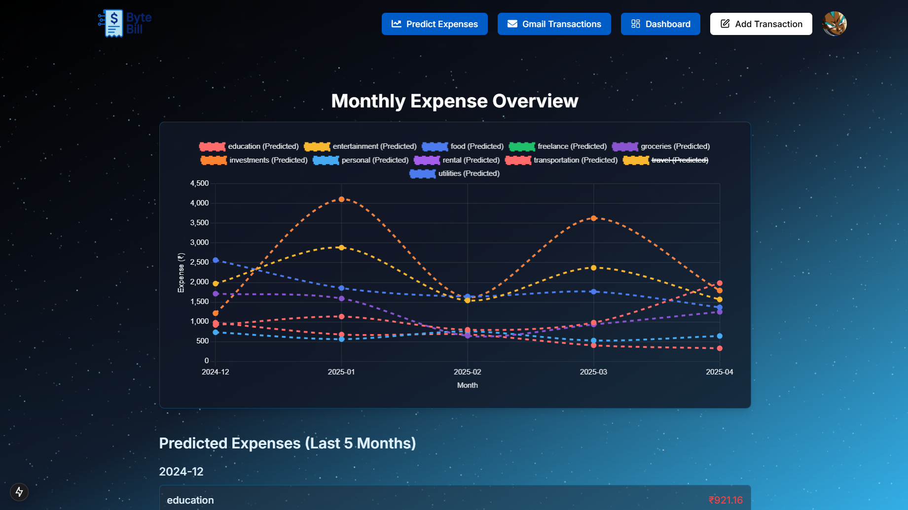The height and width of the screenshot is (510, 908).
Task: Click the lightning bolt icon at bottom-left
Action: coord(19,491)
